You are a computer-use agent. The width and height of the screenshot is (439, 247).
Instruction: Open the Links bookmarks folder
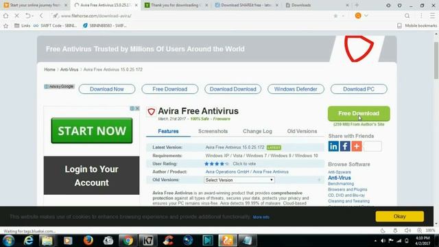(x=22, y=26)
